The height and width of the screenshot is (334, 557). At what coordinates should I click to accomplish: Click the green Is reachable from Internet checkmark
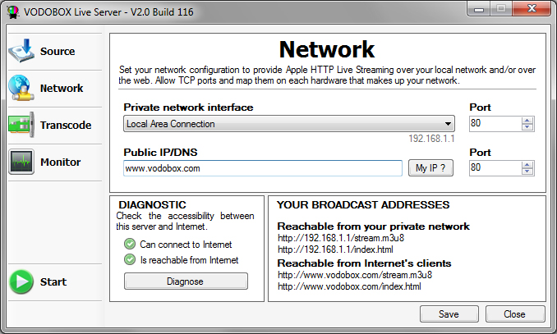point(130,260)
